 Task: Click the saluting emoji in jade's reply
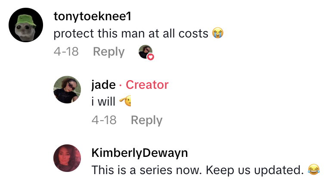click(125, 101)
